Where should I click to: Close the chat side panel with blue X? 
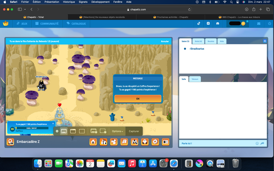pyautogui.click(x=265, y=41)
